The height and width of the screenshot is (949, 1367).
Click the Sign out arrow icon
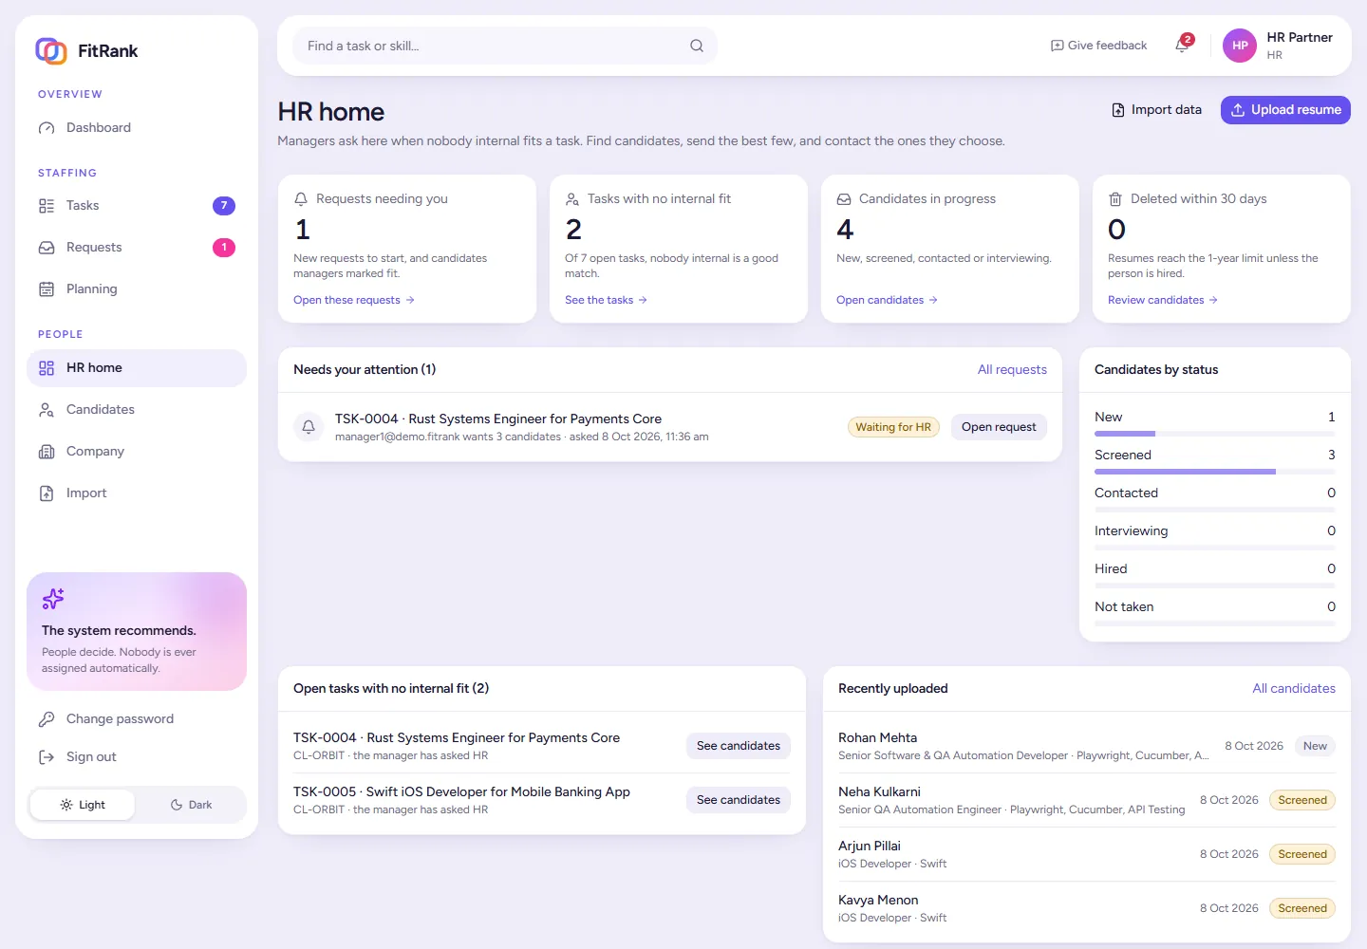click(x=47, y=757)
